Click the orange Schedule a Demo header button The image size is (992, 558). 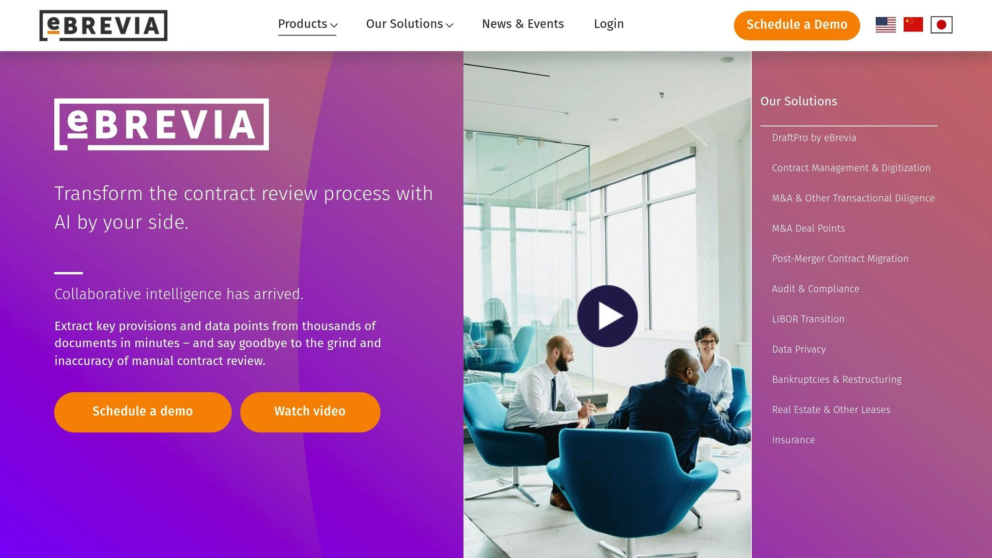click(x=797, y=25)
